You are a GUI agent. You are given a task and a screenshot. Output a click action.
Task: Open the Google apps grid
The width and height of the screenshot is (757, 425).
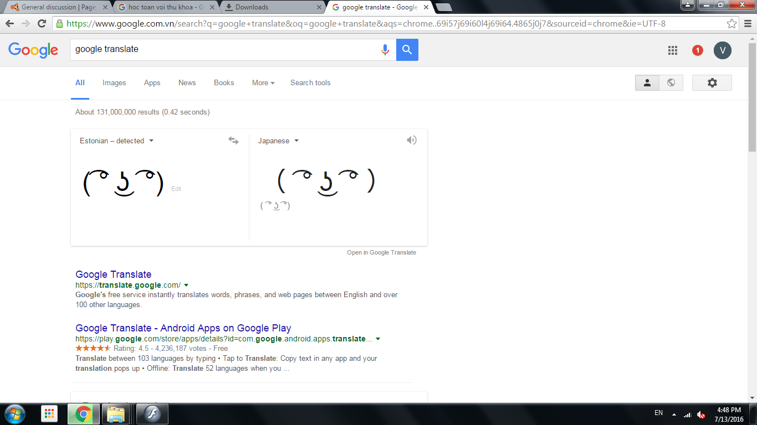point(673,50)
